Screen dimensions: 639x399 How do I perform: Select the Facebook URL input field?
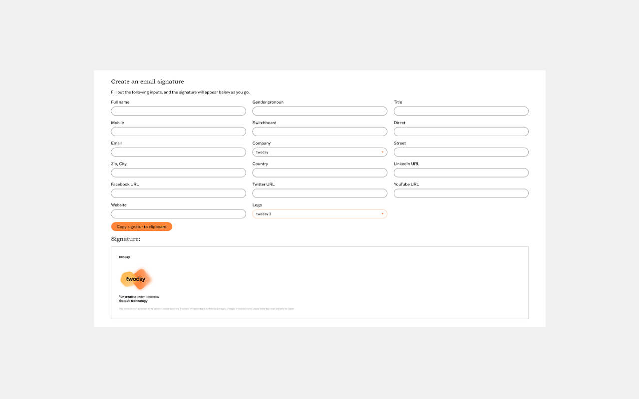pyautogui.click(x=178, y=193)
